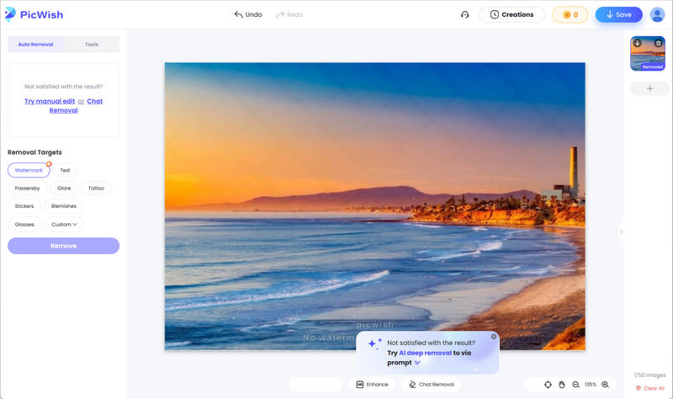673x399 pixels.
Task: Click the PicWish logo
Action: click(x=34, y=14)
